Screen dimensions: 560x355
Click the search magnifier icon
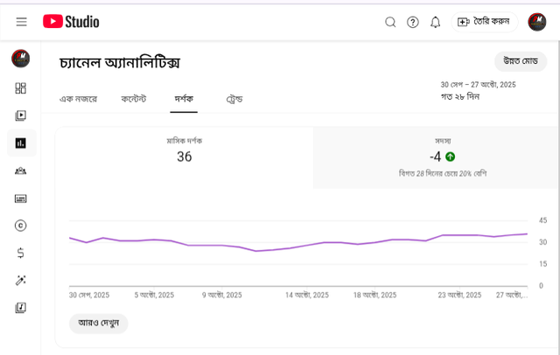(390, 22)
